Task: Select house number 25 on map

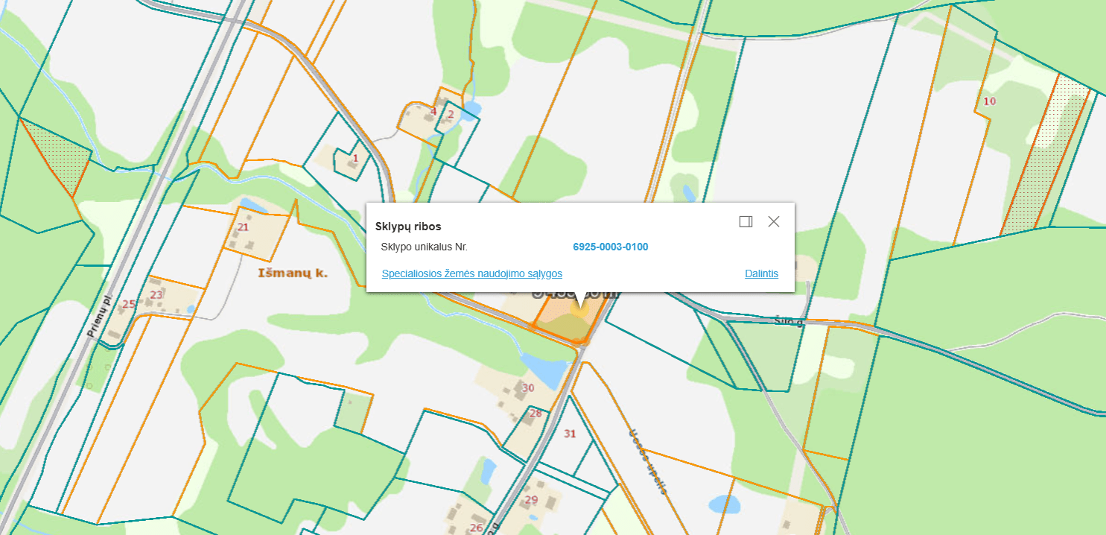Action: tap(129, 304)
